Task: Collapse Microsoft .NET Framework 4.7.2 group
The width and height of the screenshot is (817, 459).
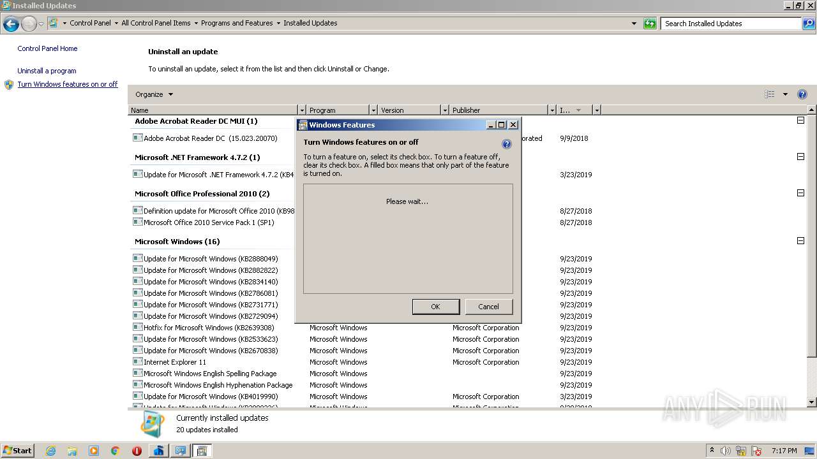Action: coord(800,157)
